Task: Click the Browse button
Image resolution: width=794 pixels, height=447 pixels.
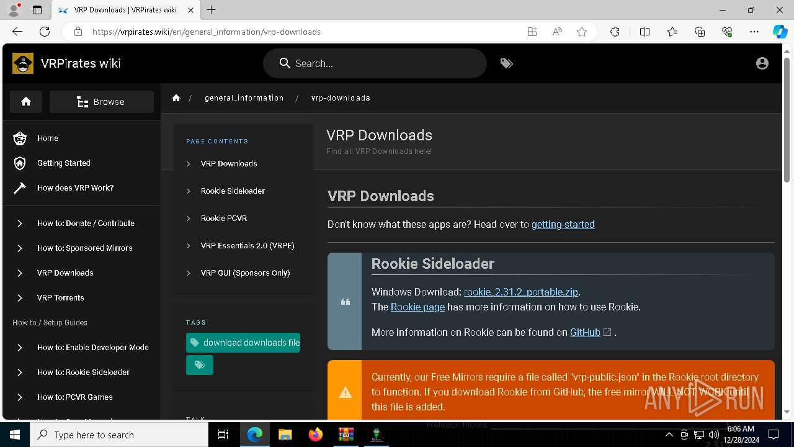Action: pyautogui.click(x=102, y=102)
